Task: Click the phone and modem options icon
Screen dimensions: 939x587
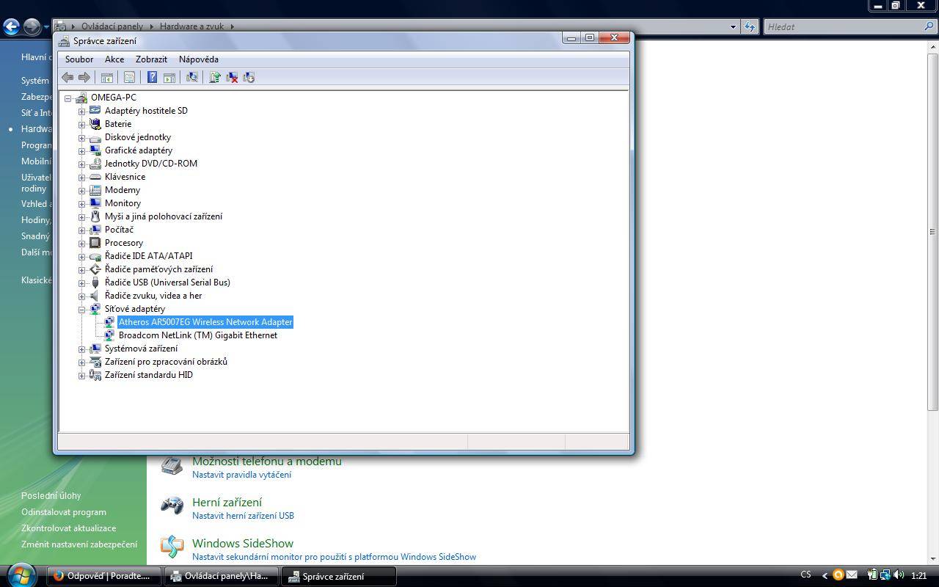Action: point(172,465)
